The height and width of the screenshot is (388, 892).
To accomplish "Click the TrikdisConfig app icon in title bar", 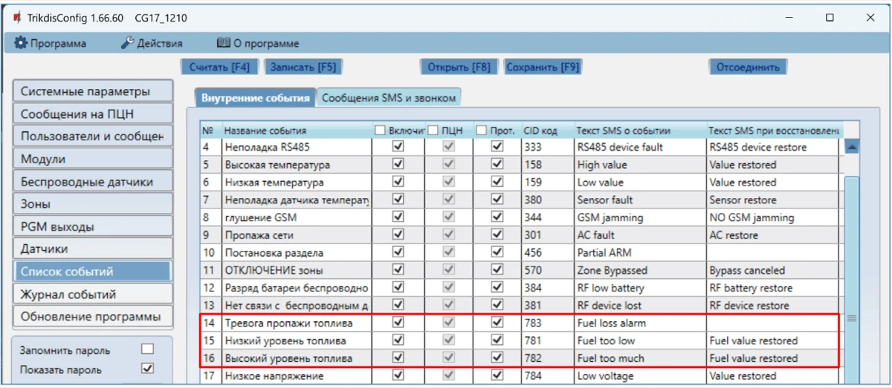I will (16, 18).
